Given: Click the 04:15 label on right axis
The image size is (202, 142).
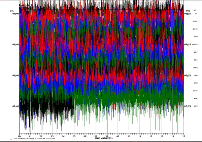Looking at the screenshot, I should [188, 14].
